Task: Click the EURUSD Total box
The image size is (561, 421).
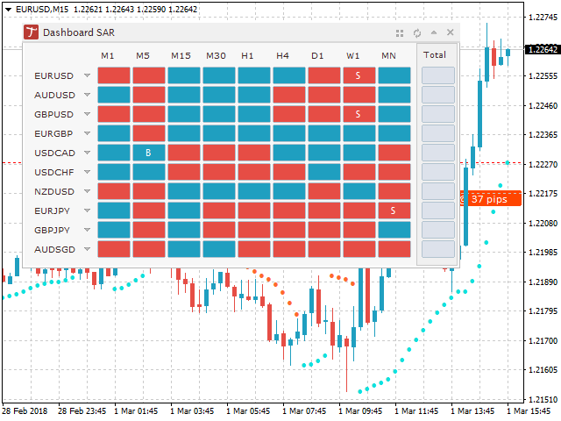Action: point(438,75)
